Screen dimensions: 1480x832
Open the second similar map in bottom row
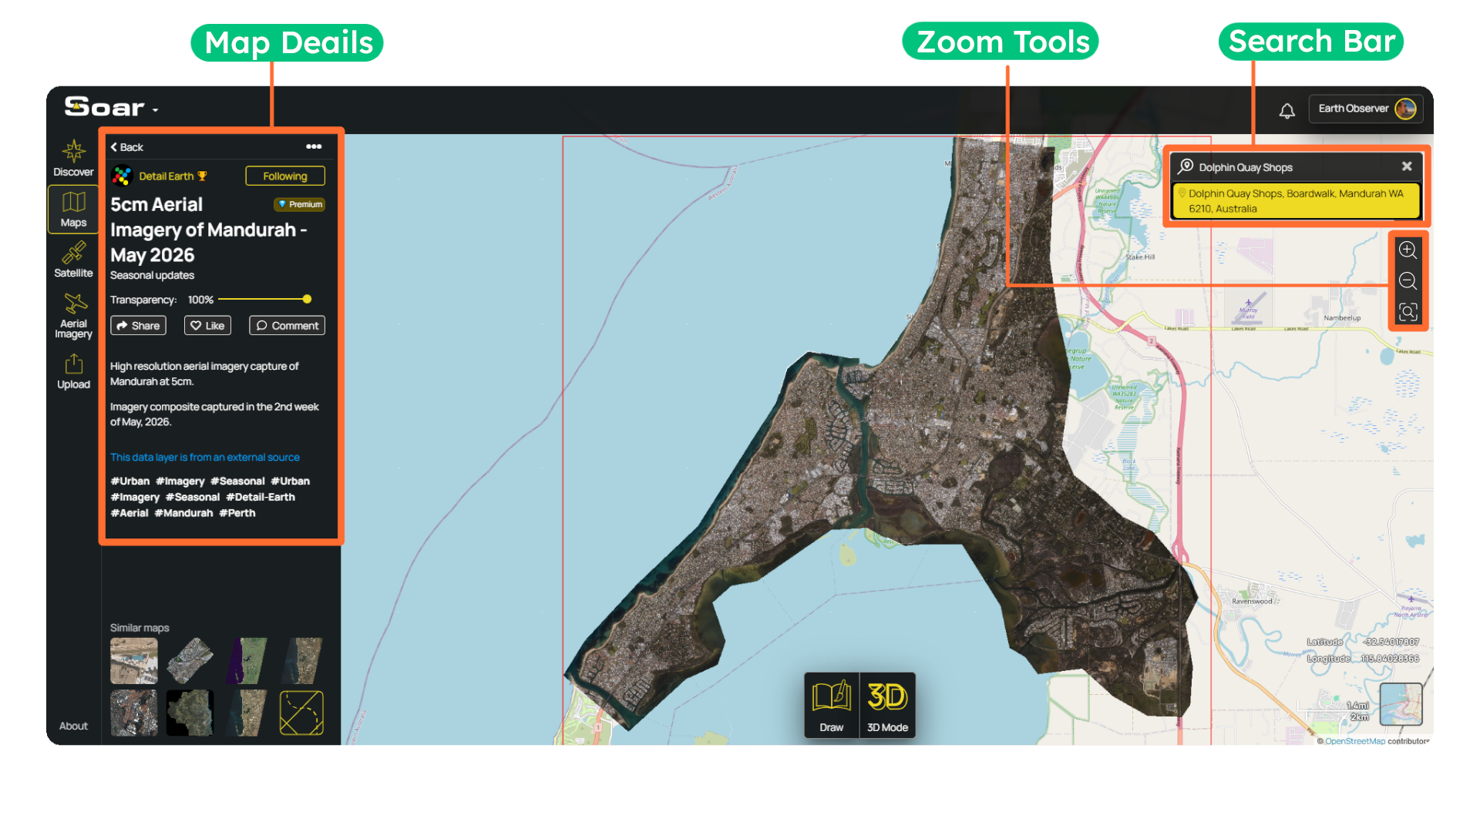(x=190, y=713)
